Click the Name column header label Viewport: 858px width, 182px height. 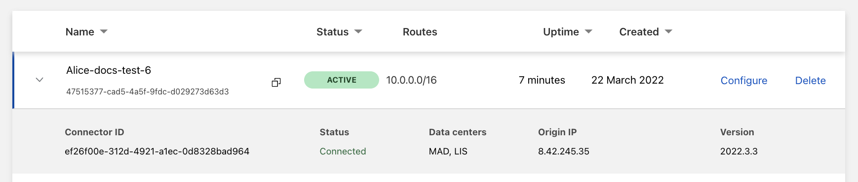pyautogui.click(x=80, y=32)
